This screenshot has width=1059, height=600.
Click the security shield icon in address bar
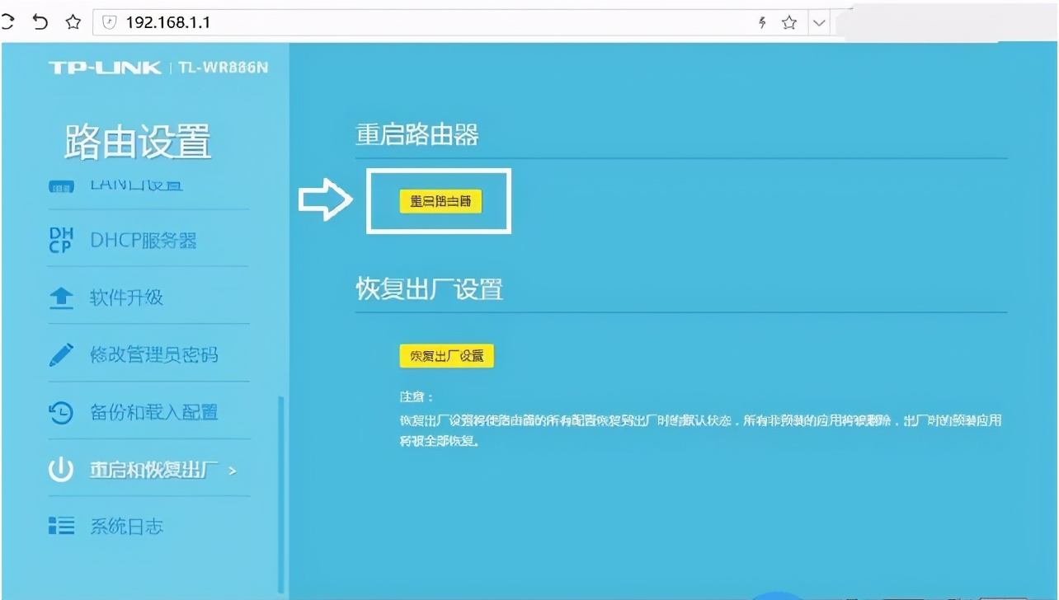(110, 23)
